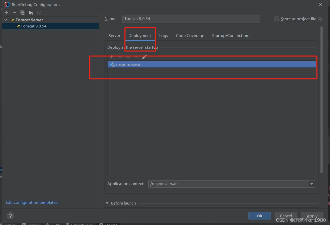Enable Store as project file checkbox
Viewport: 330px width, 225px height.
277,19
